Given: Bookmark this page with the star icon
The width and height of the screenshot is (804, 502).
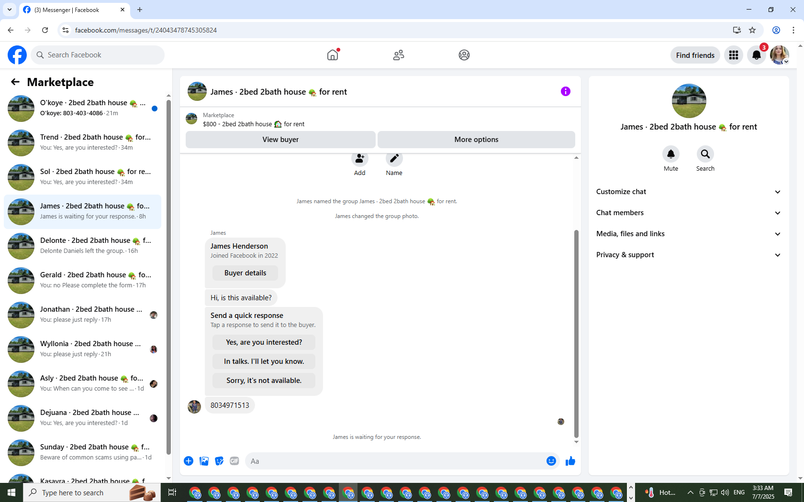Looking at the screenshot, I should coord(752,30).
